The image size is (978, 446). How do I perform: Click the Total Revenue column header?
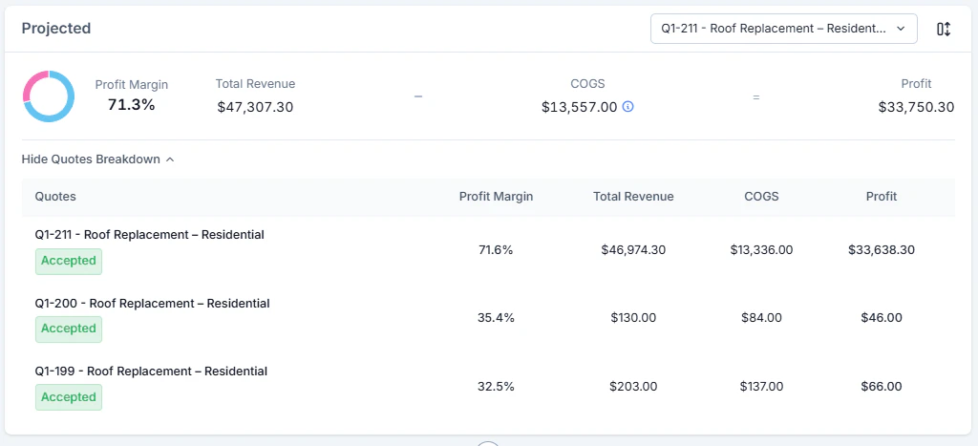point(633,197)
